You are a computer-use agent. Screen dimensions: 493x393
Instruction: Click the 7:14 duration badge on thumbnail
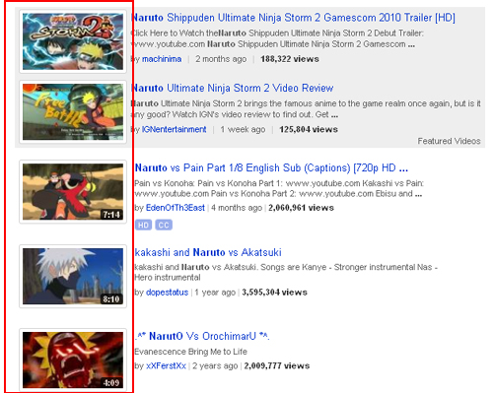point(111,215)
